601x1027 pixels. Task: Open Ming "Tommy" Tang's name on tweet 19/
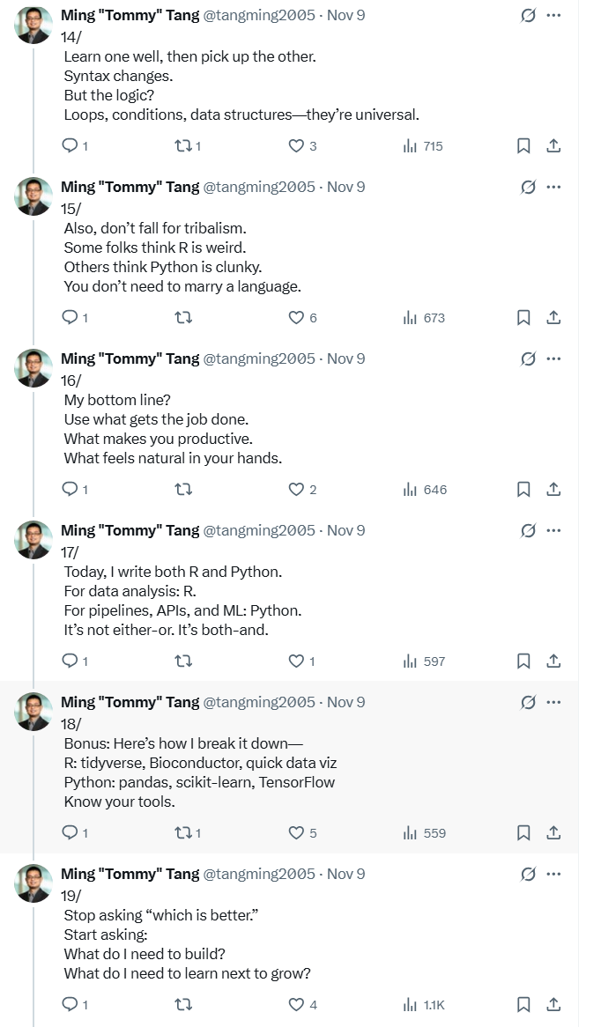[x=130, y=874]
